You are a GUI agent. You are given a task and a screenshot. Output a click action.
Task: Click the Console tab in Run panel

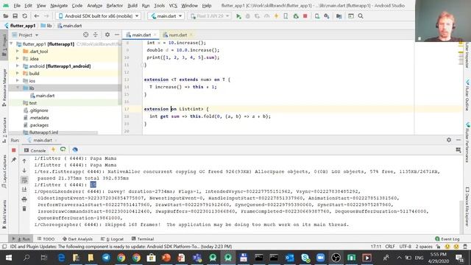pyautogui.click(x=35, y=150)
